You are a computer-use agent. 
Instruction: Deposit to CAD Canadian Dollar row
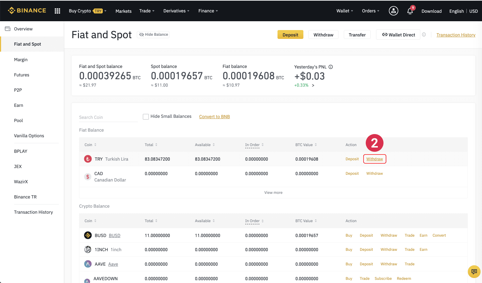[x=352, y=173]
